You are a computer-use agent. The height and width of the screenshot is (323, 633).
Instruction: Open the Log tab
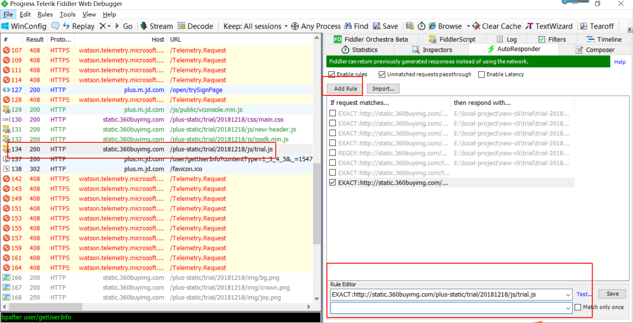[x=507, y=40]
